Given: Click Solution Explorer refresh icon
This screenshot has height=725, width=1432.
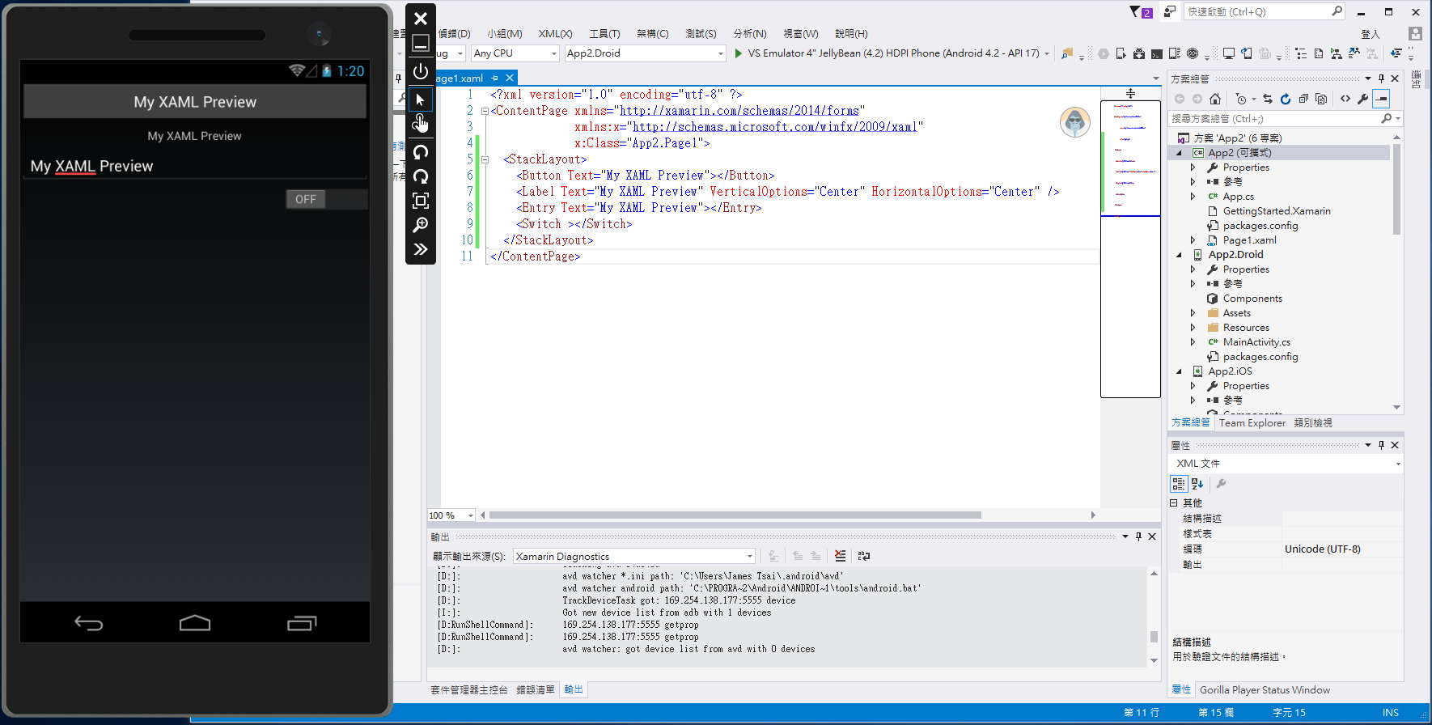Looking at the screenshot, I should (1285, 99).
